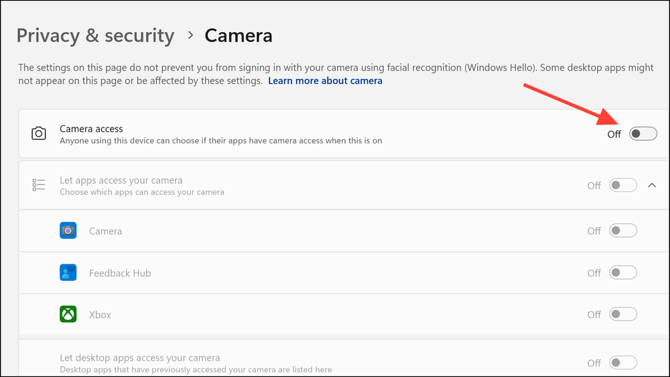Toggle Let desktop apps access your camera
This screenshot has width=670, height=377.
(x=622, y=363)
